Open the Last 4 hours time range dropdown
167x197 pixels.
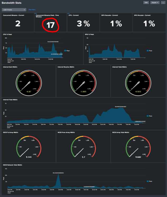point(14,10)
